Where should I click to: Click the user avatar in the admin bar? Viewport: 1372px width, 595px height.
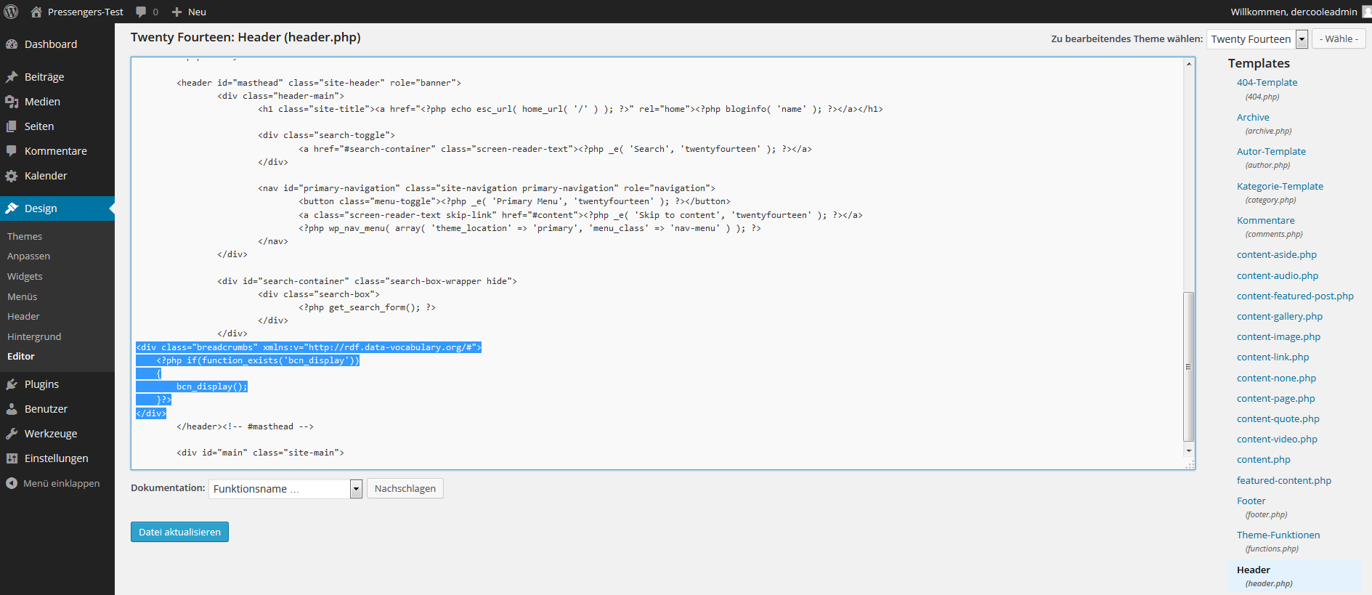tap(1367, 12)
